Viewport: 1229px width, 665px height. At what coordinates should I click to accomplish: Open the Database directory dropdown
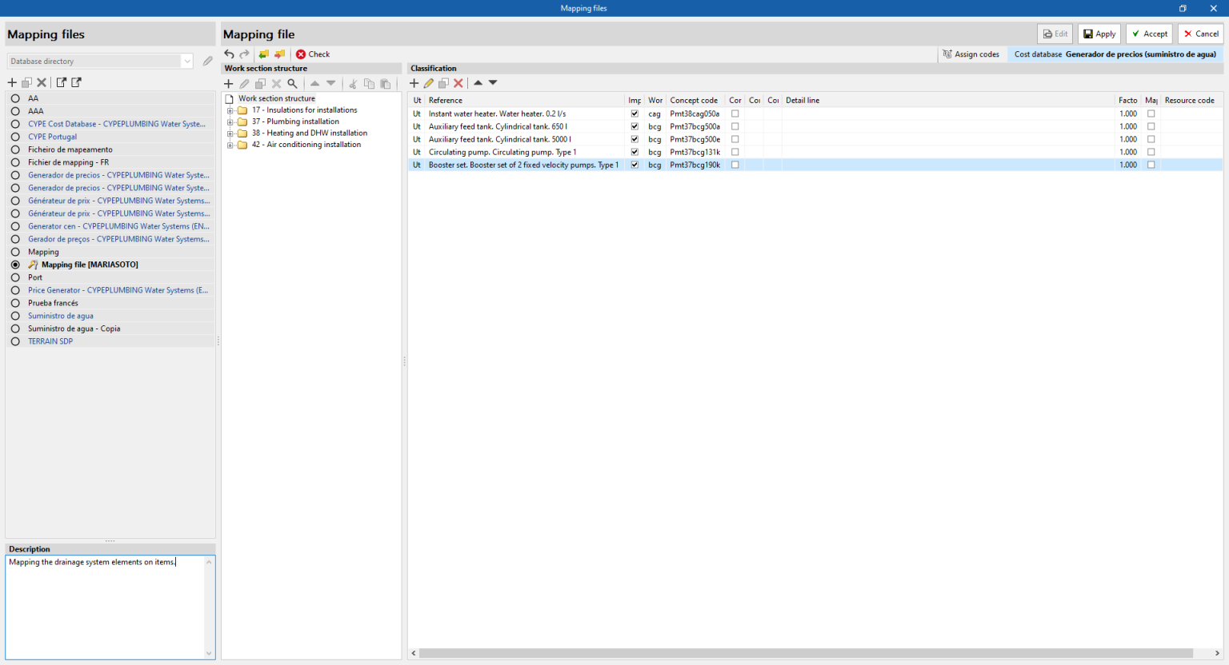(186, 61)
